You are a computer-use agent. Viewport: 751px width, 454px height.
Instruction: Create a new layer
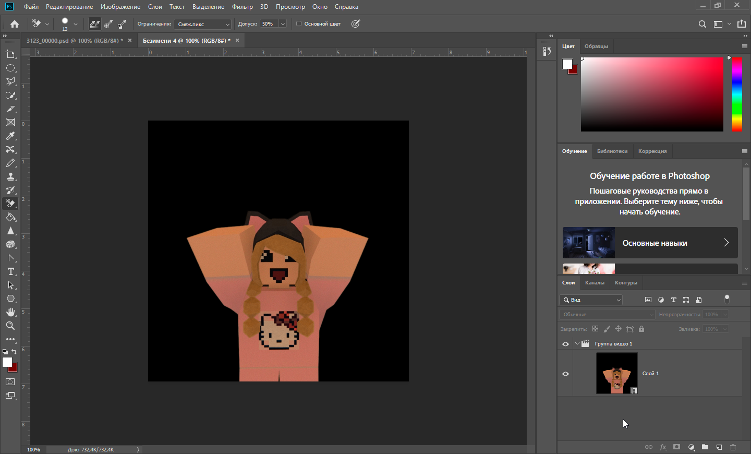pos(719,447)
